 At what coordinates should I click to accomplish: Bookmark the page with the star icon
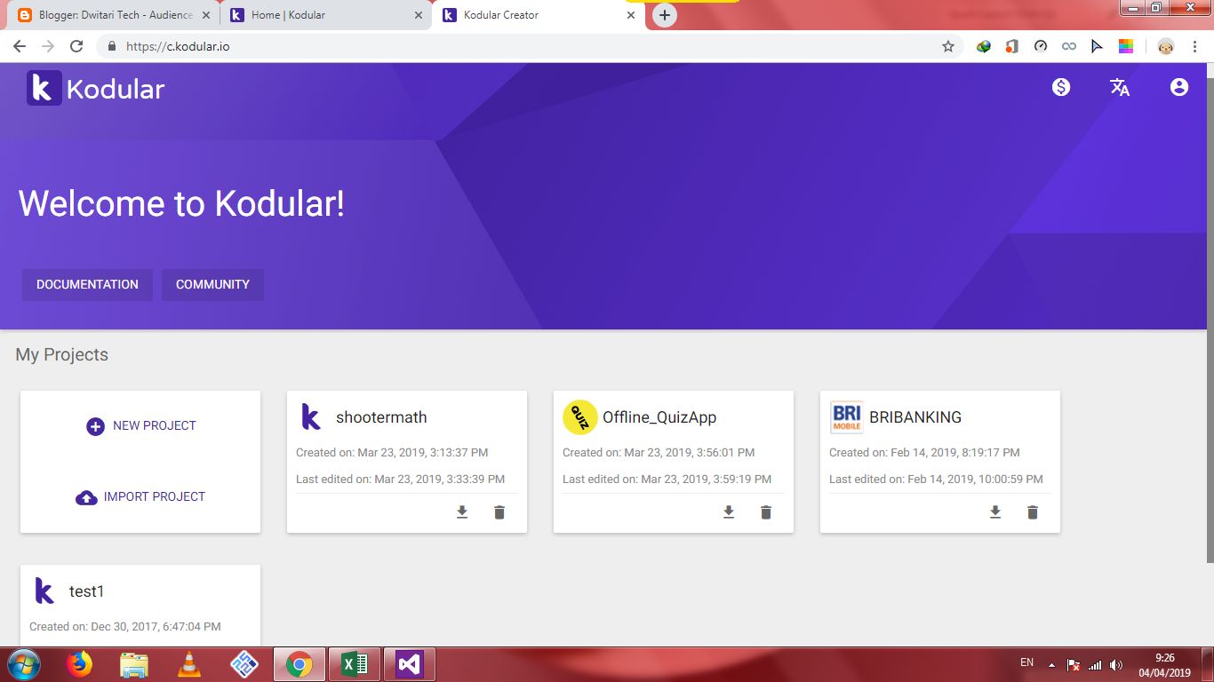click(x=948, y=45)
